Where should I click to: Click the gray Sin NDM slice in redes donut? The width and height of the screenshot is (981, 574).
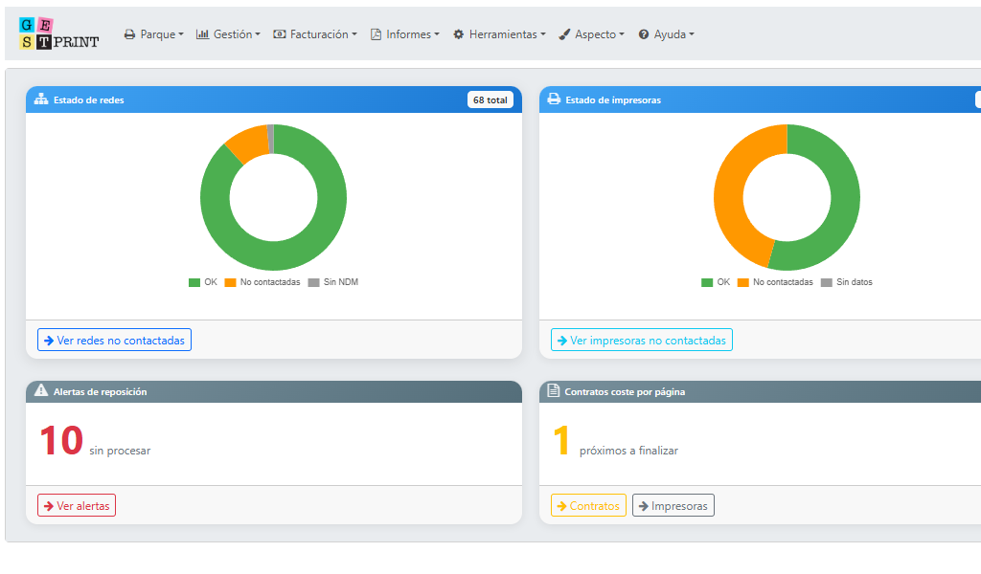(271, 139)
